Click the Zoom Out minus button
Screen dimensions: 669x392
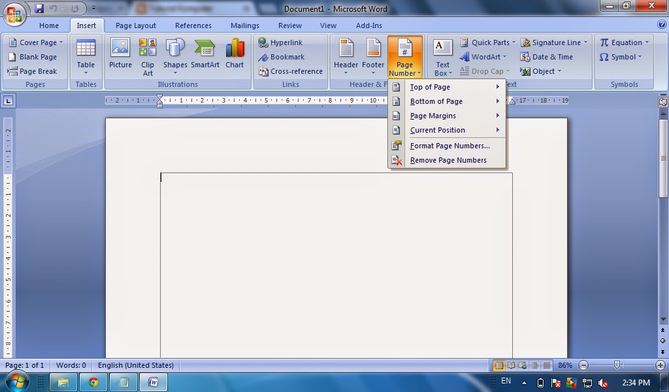tap(583, 365)
